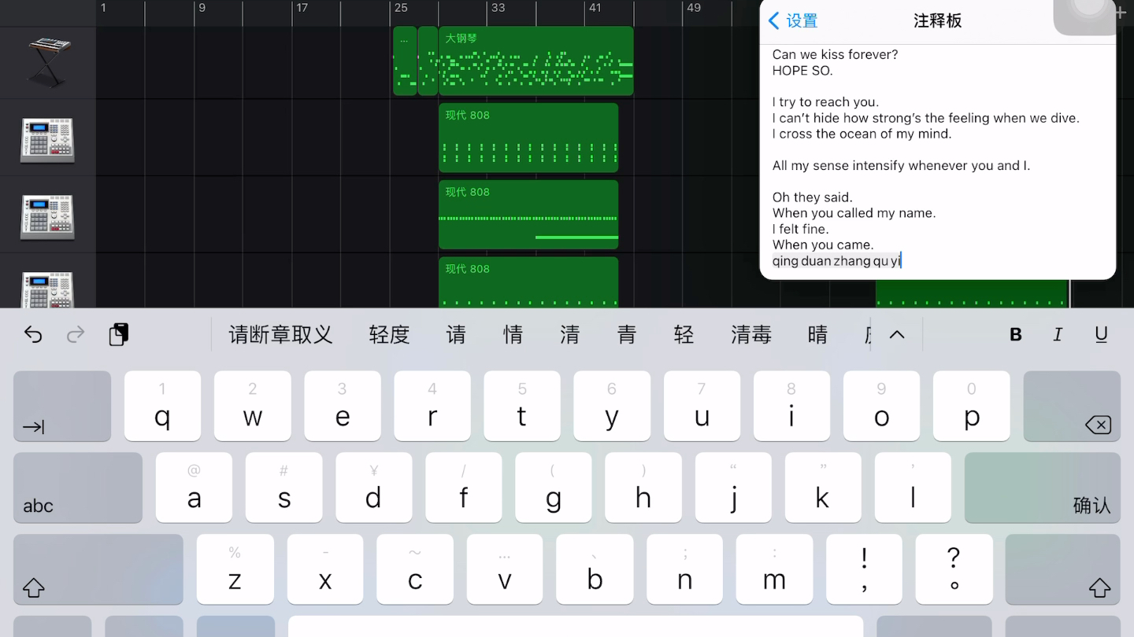
Task: Tap pinyin text 'qing duan zhang qu yi'
Action: (836, 261)
